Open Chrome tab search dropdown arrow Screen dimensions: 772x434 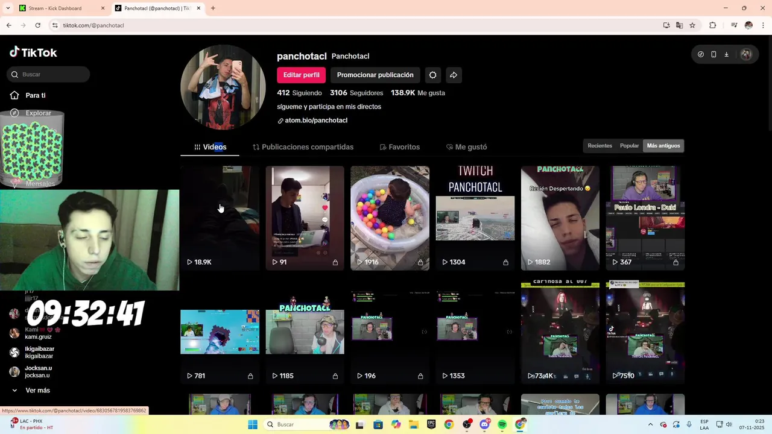click(x=8, y=8)
